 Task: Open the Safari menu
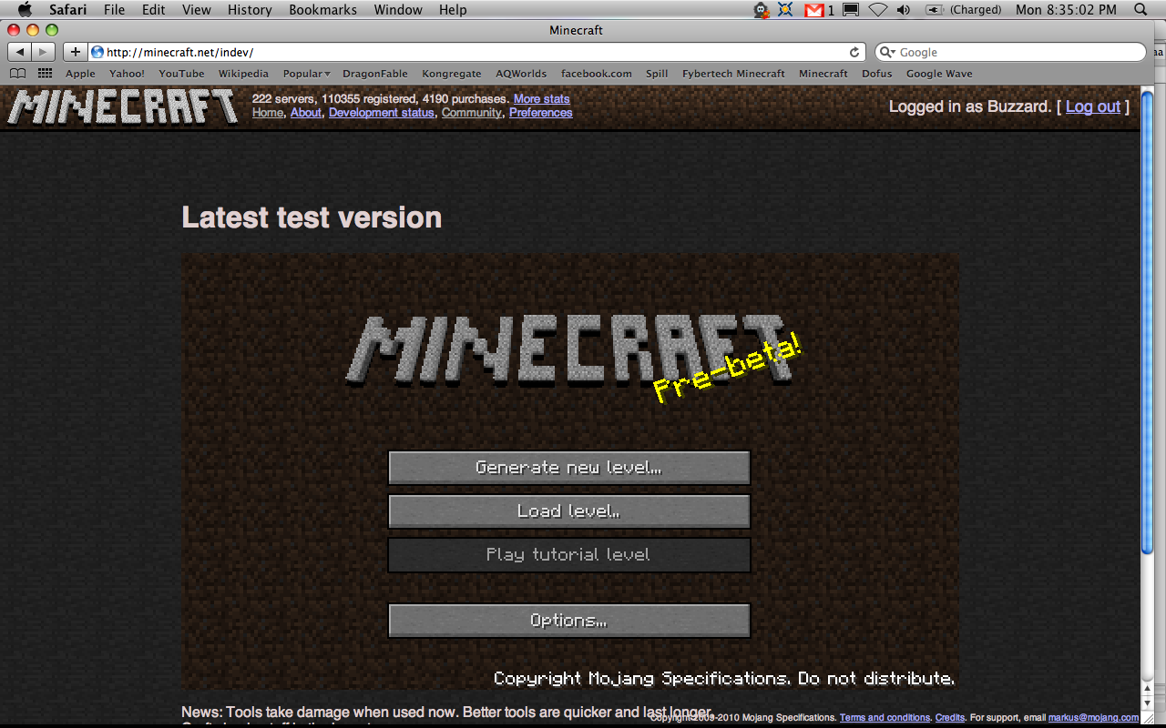(66, 10)
